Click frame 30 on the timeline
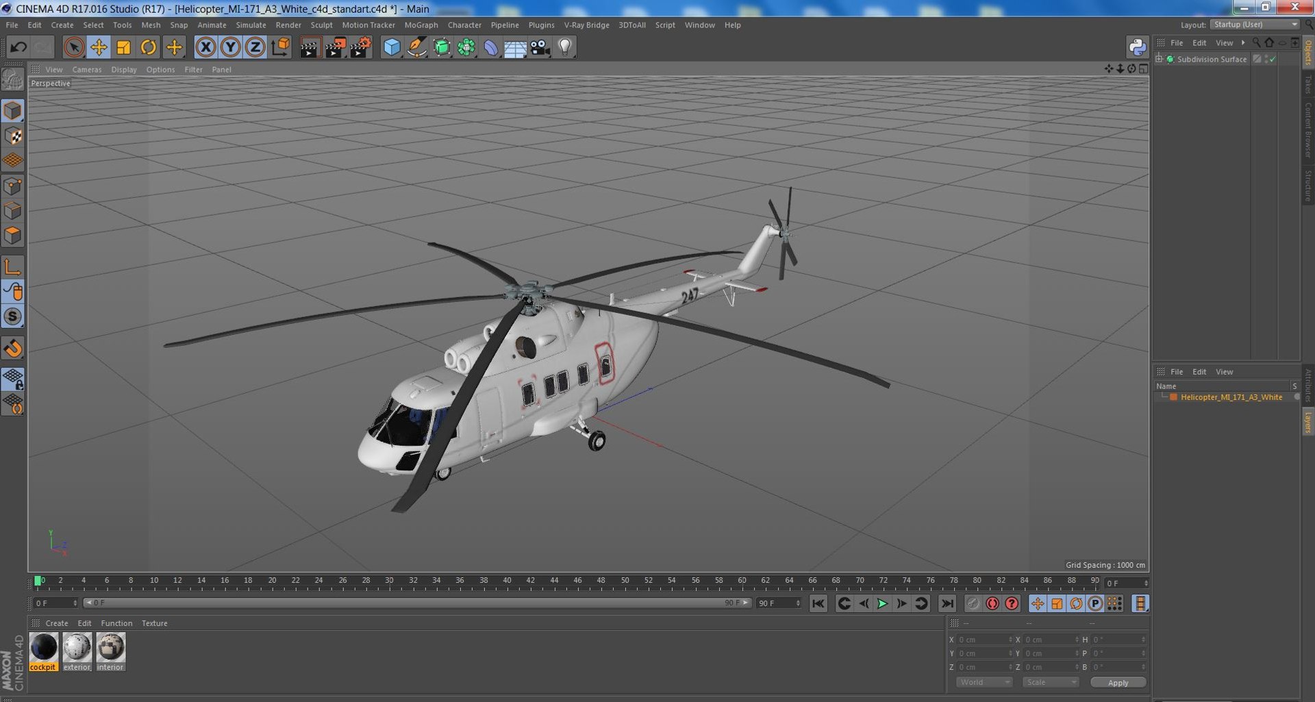The image size is (1315, 702). click(x=389, y=582)
